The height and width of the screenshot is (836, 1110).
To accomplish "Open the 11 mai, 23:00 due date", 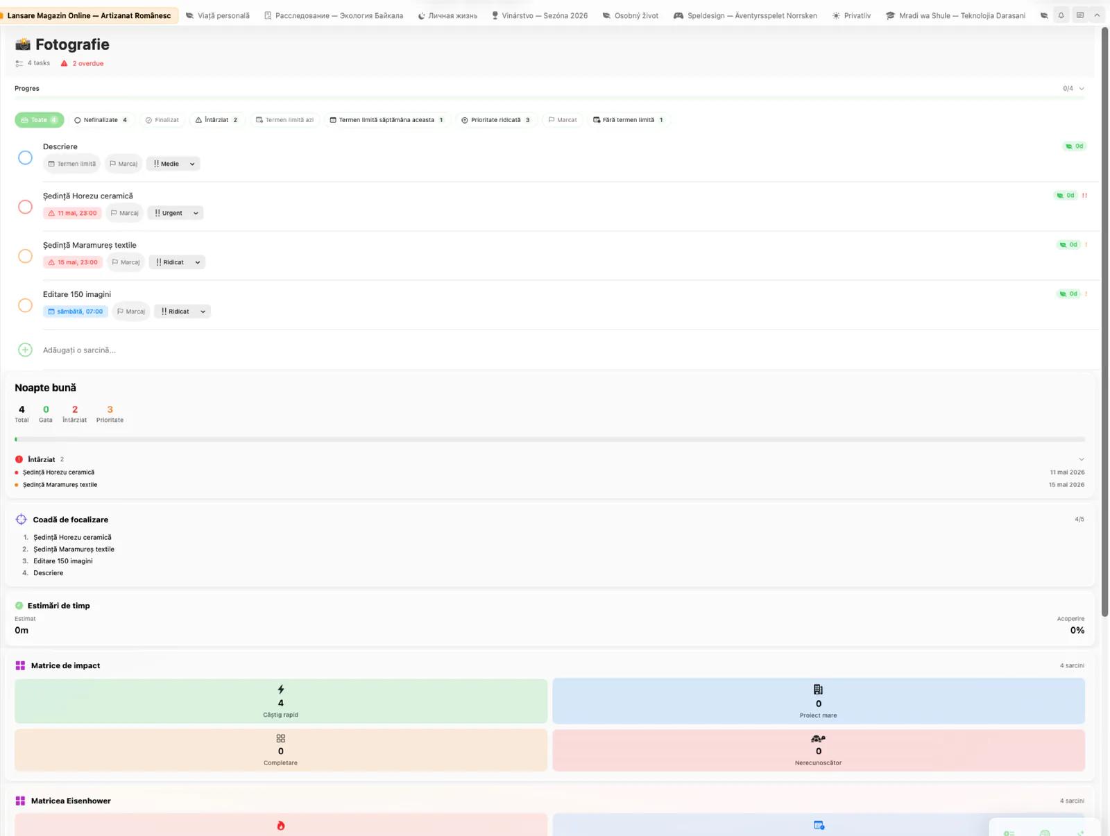I will click(x=72, y=213).
